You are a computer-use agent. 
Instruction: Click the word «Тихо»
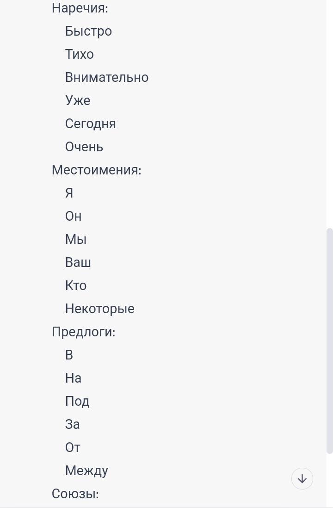(x=80, y=55)
